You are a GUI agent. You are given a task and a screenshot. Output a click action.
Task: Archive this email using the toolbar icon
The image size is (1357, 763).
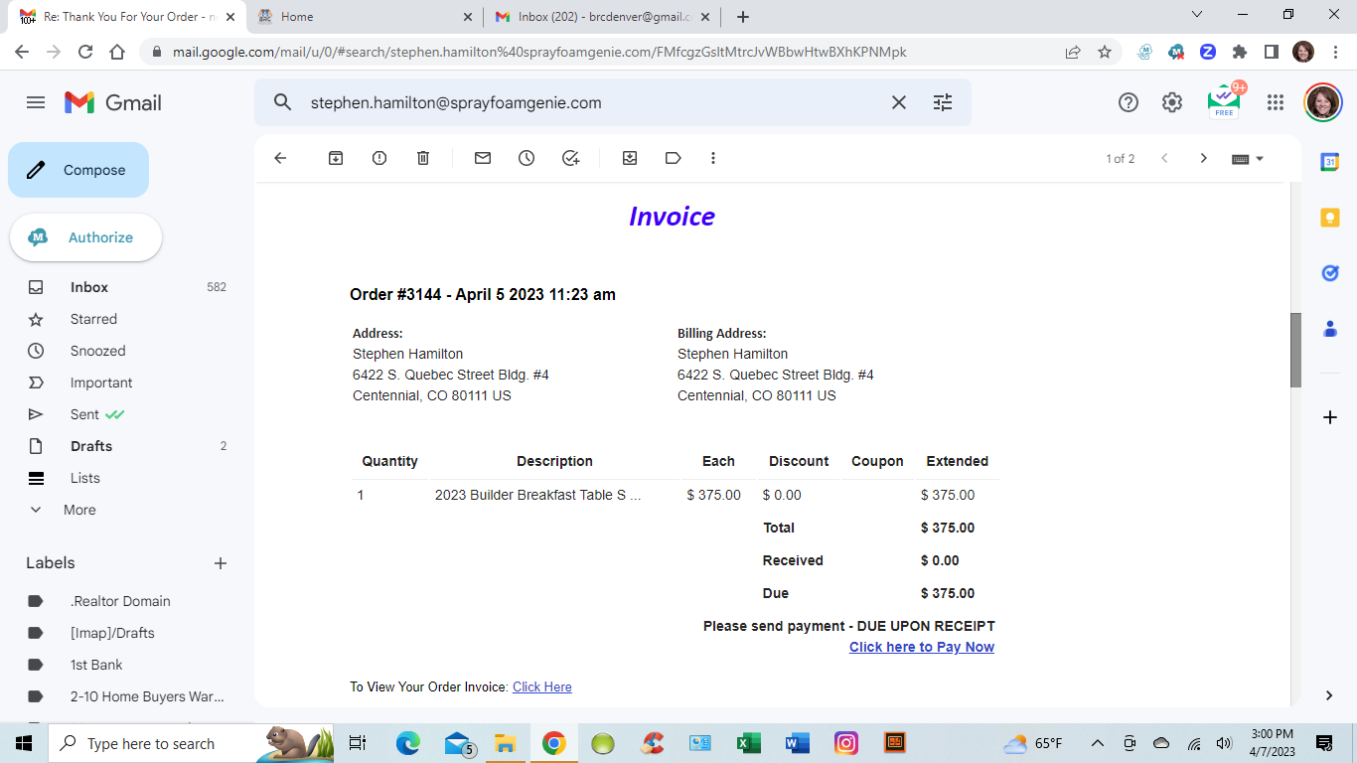point(336,158)
